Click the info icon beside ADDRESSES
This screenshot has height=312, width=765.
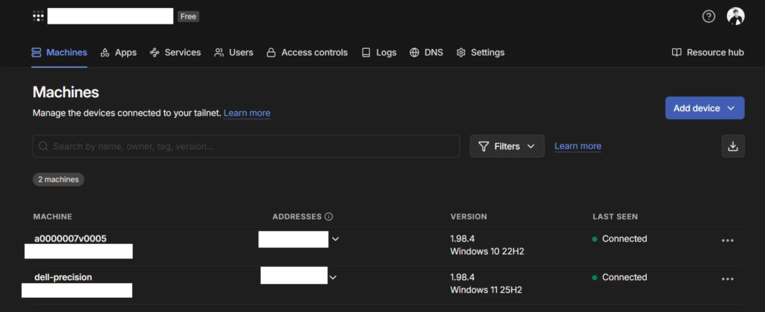click(x=329, y=216)
